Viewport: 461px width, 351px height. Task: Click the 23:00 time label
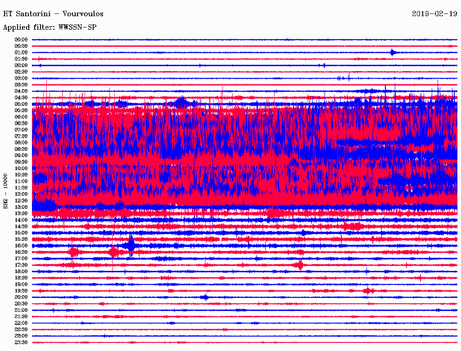tap(21, 336)
